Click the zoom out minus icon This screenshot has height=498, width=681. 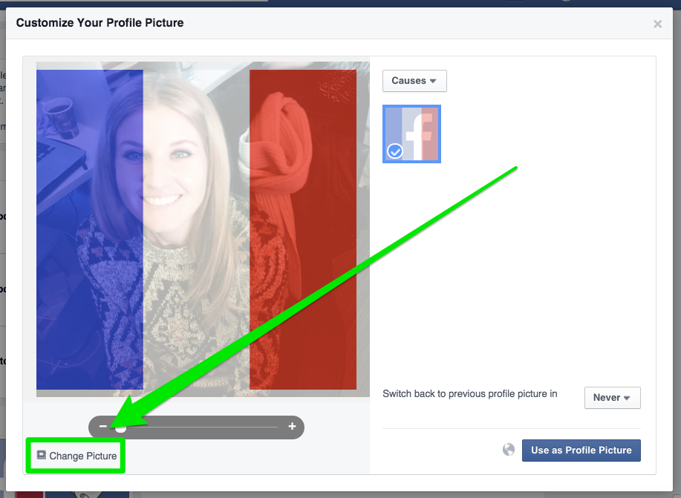[103, 427]
